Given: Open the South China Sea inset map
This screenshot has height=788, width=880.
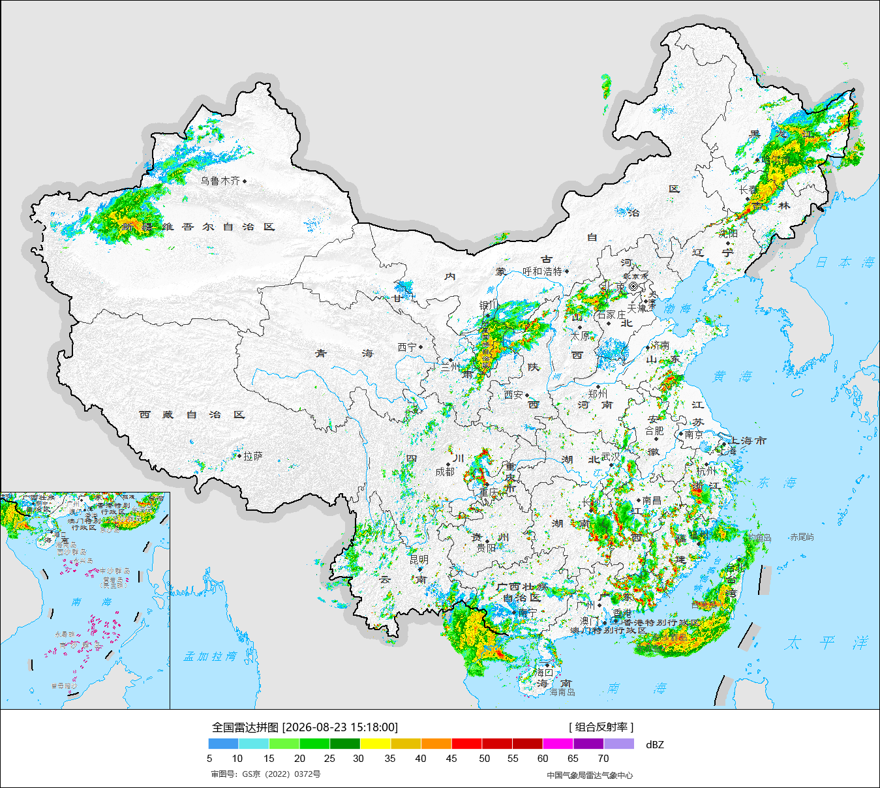Looking at the screenshot, I should point(85,601).
